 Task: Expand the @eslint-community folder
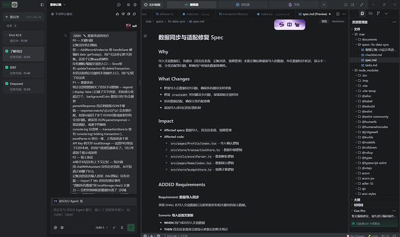point(374,117)
